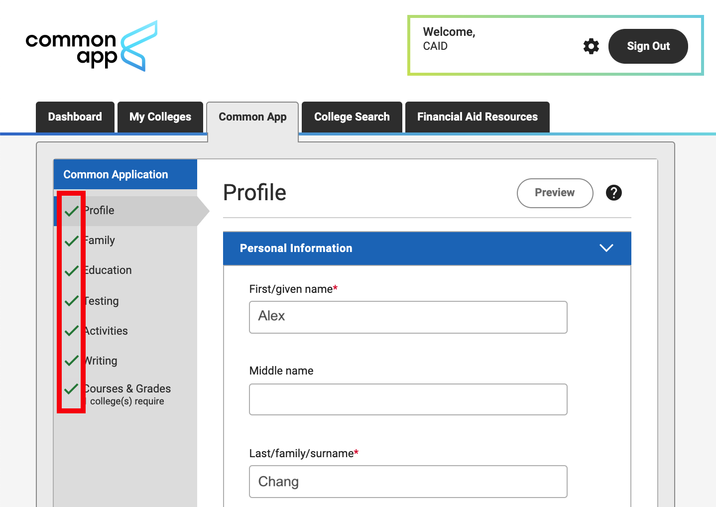Click the green checkmark beside Activities
Image resolution: width=716 pixels, height=507 pixels.
[x=72, y=330]
